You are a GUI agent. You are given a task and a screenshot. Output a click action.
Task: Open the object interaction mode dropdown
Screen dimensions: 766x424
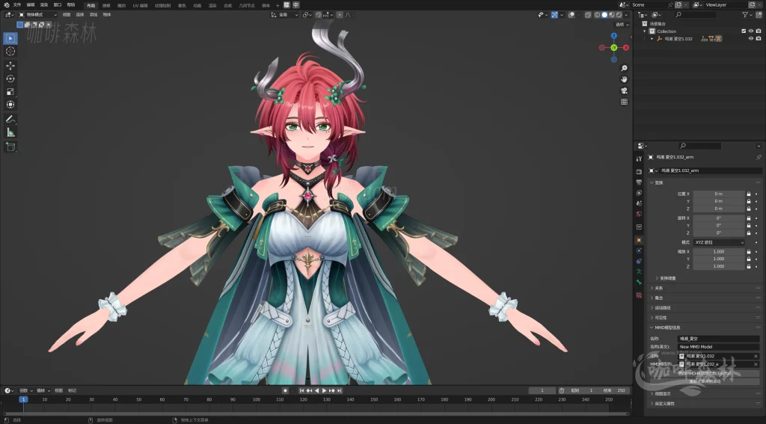click(x=37, y=15)
